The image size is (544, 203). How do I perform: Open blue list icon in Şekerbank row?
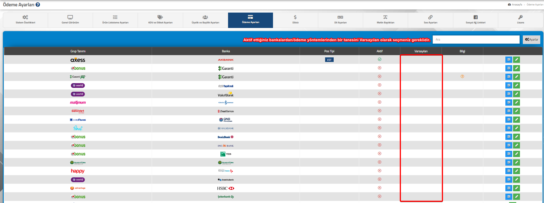coord(509,197)
